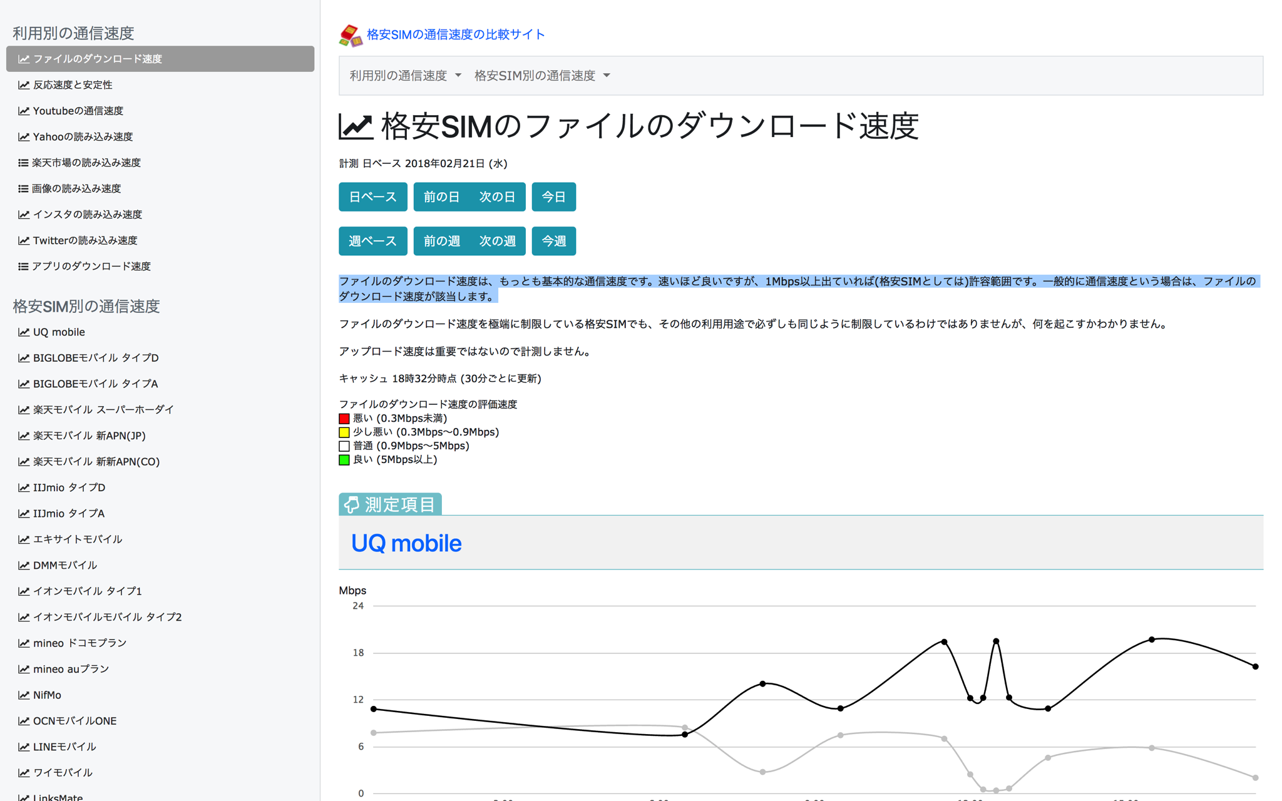
Task: Click the large chart icon in page heading
Action: click(x=356, y=126)
